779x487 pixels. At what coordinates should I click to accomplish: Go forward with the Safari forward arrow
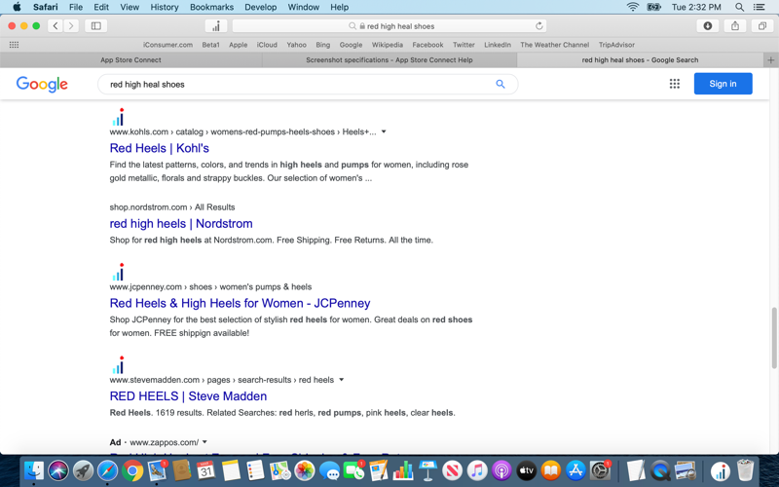(x=71, y=26)
